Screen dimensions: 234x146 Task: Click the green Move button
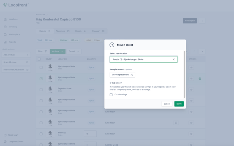pos(179,104)
